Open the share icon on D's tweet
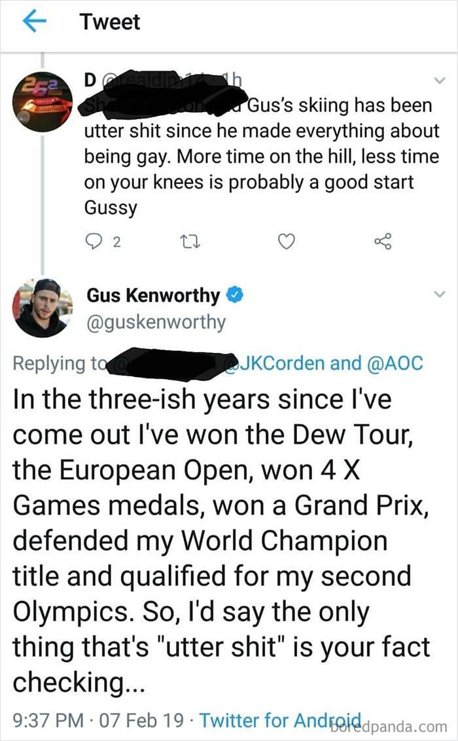The height and width of the screenshot is (741, 458). tap(385, 241)
